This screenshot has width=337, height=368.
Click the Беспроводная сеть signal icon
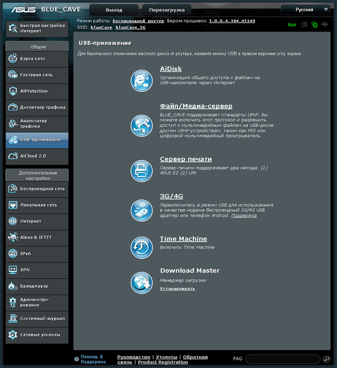13,188
